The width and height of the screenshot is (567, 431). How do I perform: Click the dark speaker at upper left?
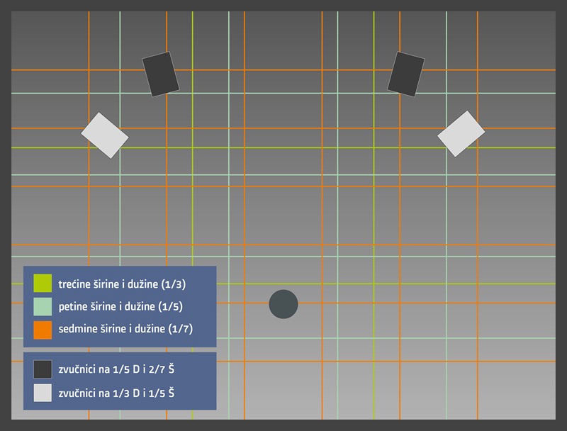(x=161, y=74)
